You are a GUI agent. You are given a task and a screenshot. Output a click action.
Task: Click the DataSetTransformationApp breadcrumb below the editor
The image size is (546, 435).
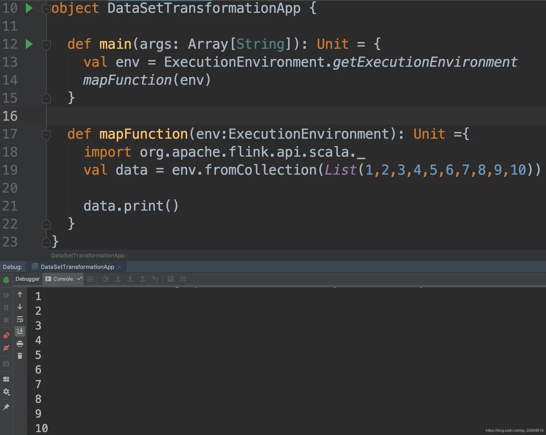pyautogui.click(x=88, y=256)
